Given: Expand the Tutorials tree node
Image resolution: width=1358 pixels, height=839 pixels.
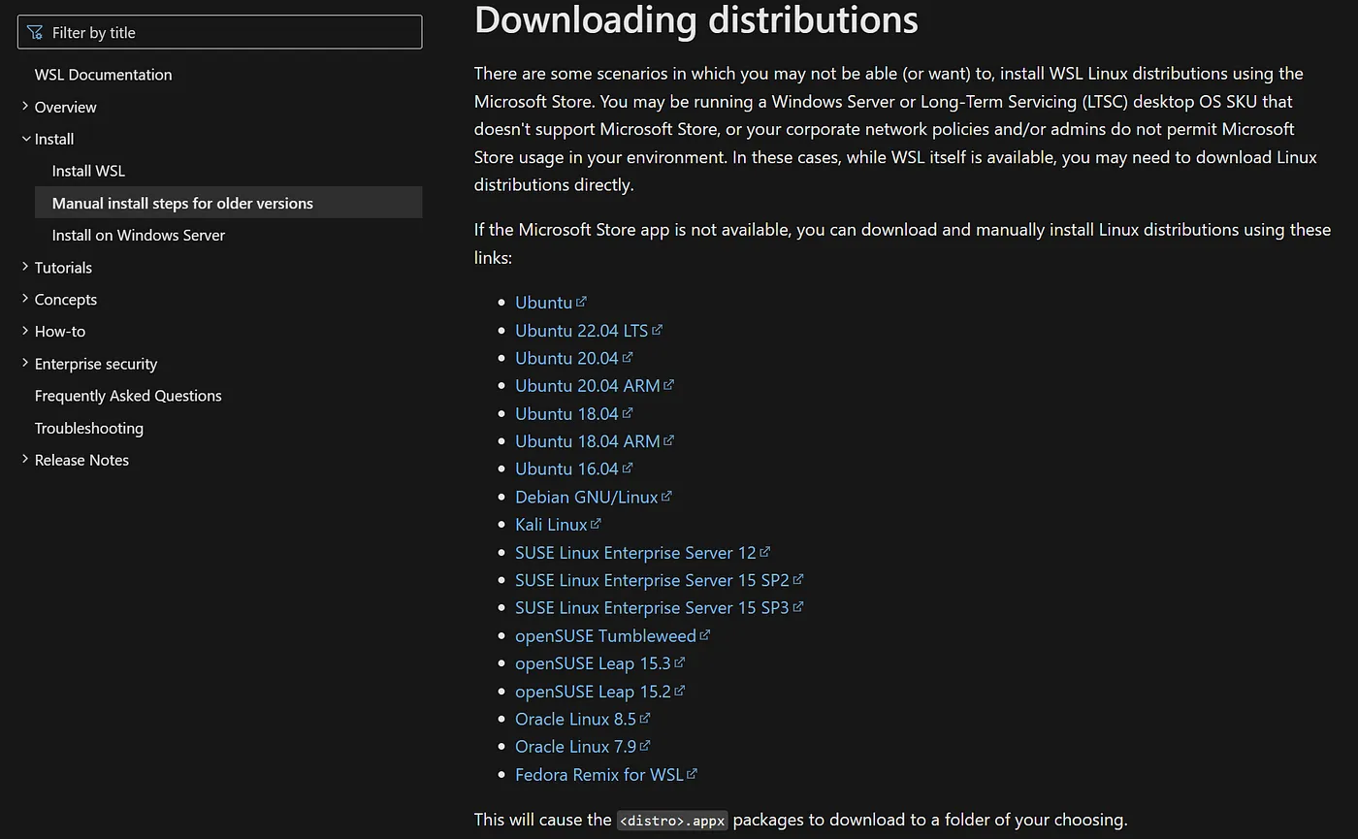Looking at the screenshot, I should pos(25,267).
